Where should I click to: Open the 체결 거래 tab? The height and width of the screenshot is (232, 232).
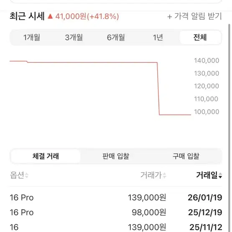click(46, 156)
